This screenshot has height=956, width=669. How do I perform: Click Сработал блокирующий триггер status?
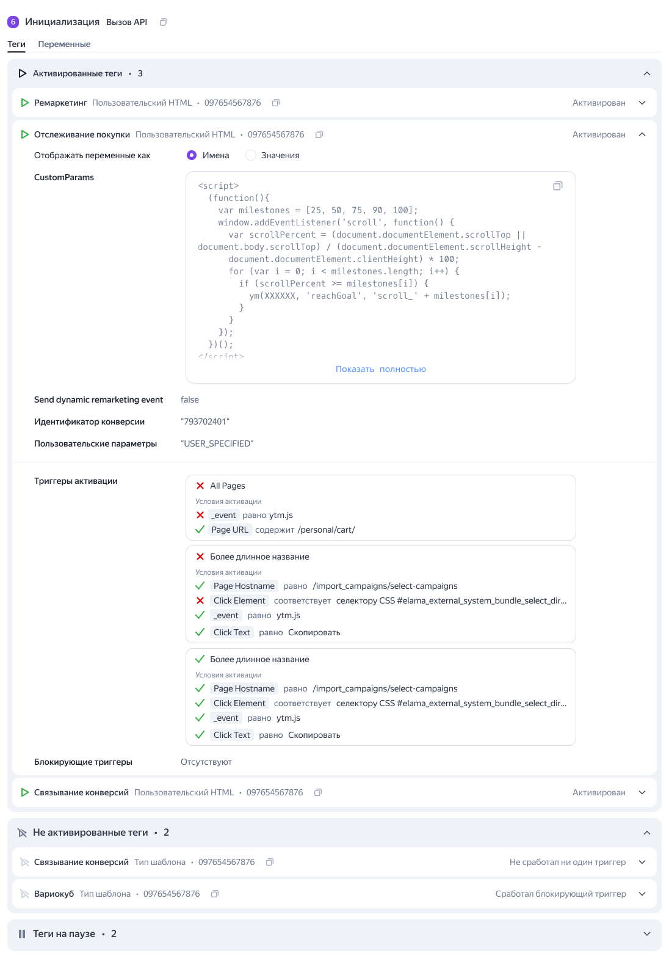pyautogui.click(x=561, y=894)
